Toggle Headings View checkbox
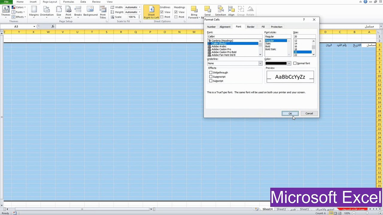383x215 pixels. 176,12
